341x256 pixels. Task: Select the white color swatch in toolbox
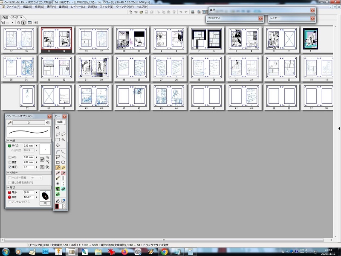point(61,206)
